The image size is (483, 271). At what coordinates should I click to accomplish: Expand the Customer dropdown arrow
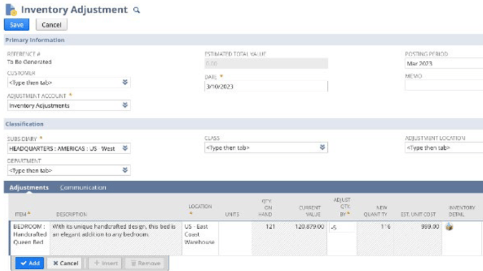click(125, 82)
